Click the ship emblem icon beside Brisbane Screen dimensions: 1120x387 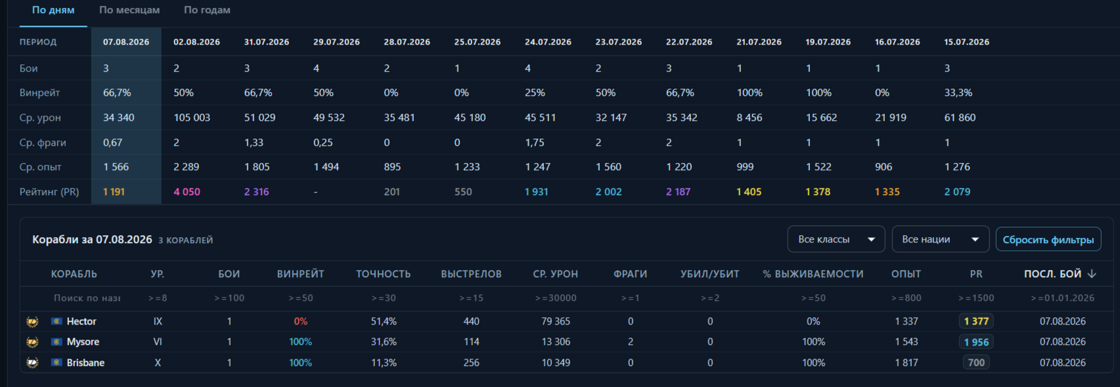click(32, 363)
